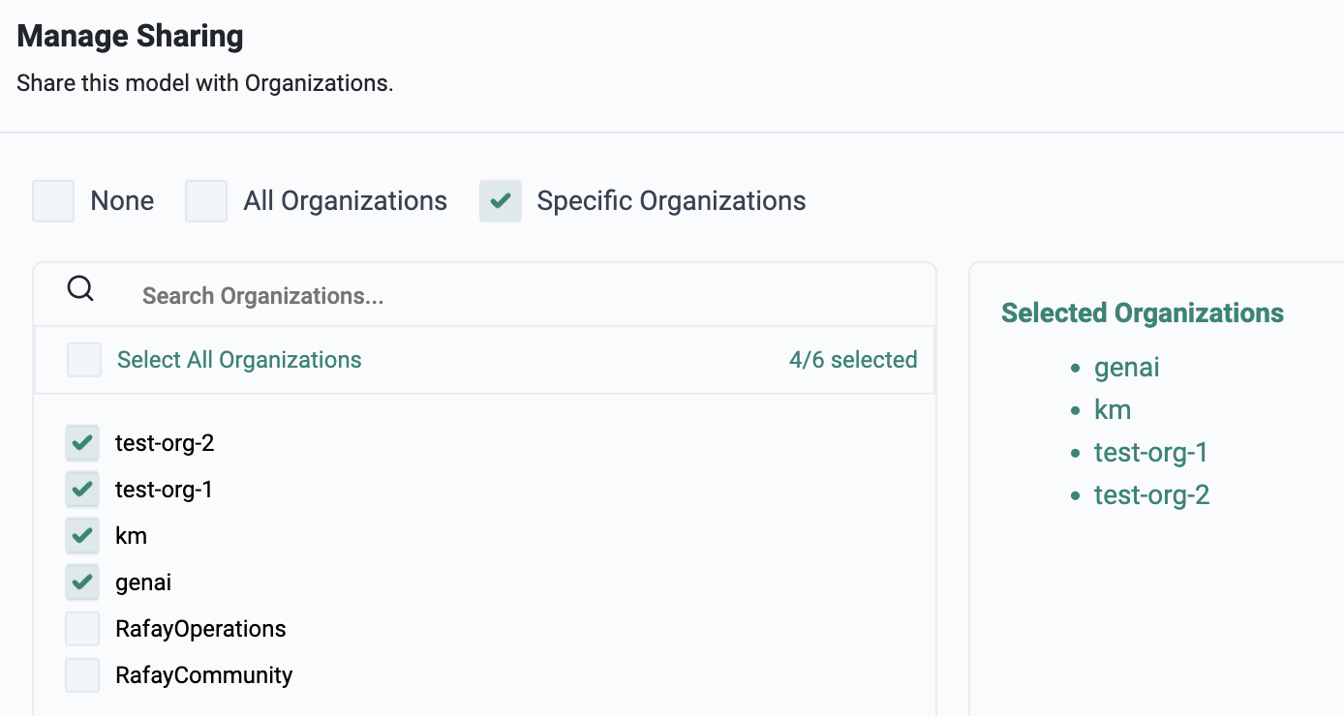1344x716 pixels.
Task: Uncheck the test-org-2 checkbox in list
Action: tap(82, 443)
